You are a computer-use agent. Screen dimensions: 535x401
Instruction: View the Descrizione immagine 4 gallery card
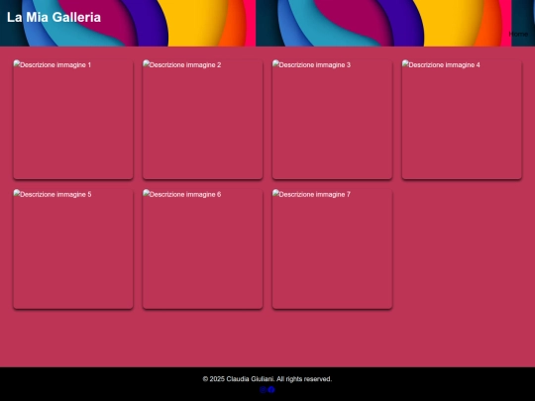point(462,120)
